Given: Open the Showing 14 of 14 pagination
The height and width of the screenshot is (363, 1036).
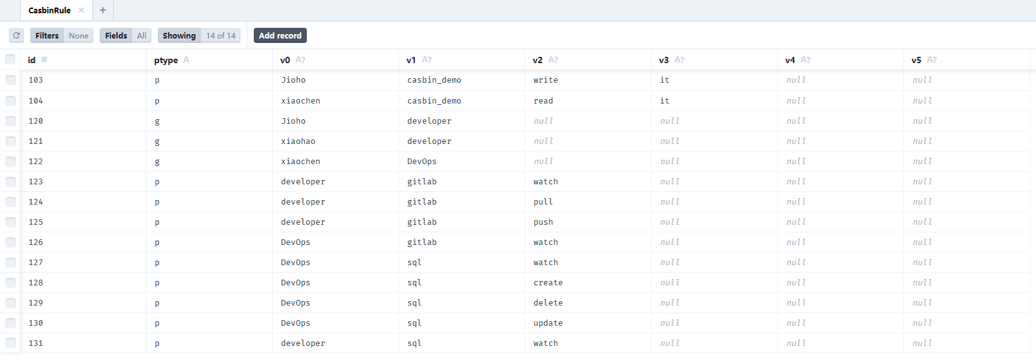Looking at the screenshot, I should point(199,35).
